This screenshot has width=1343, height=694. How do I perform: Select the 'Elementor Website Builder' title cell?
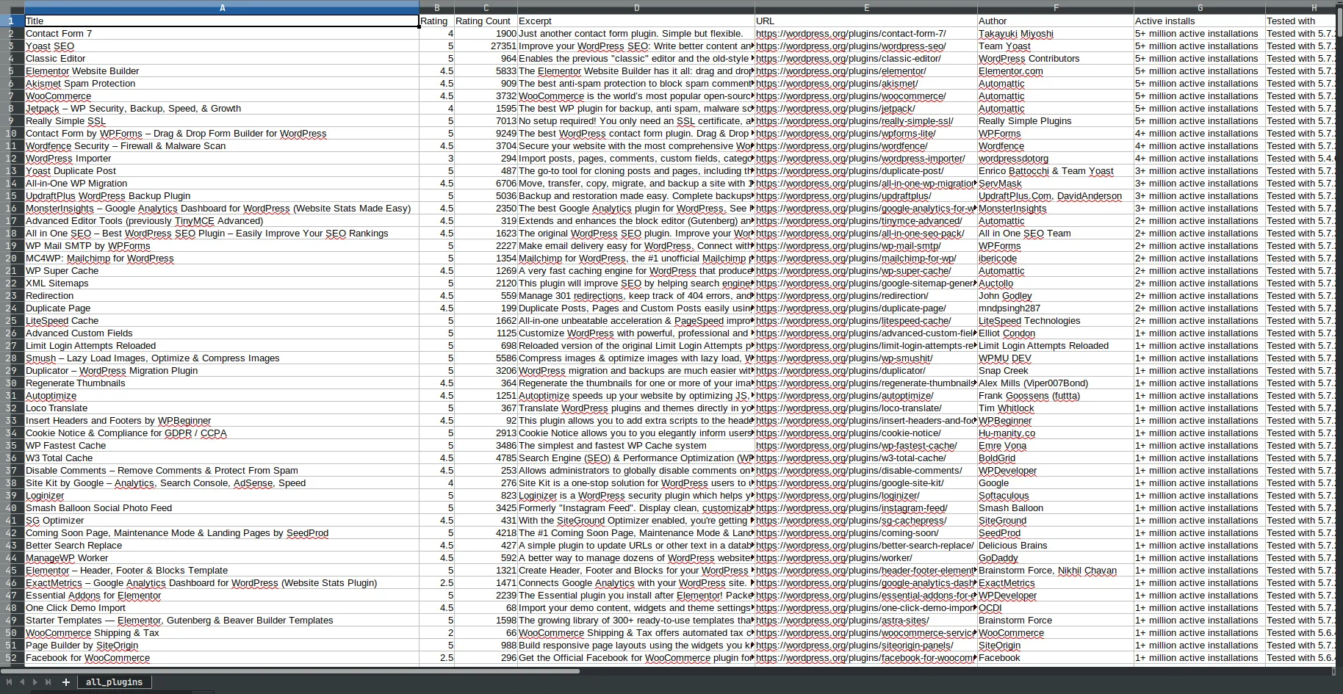click(222, 71)
